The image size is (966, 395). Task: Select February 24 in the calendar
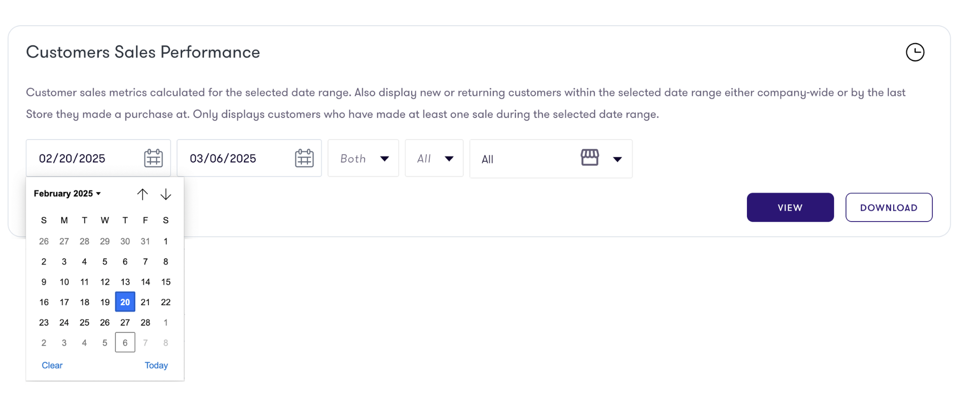coord(64,323)
